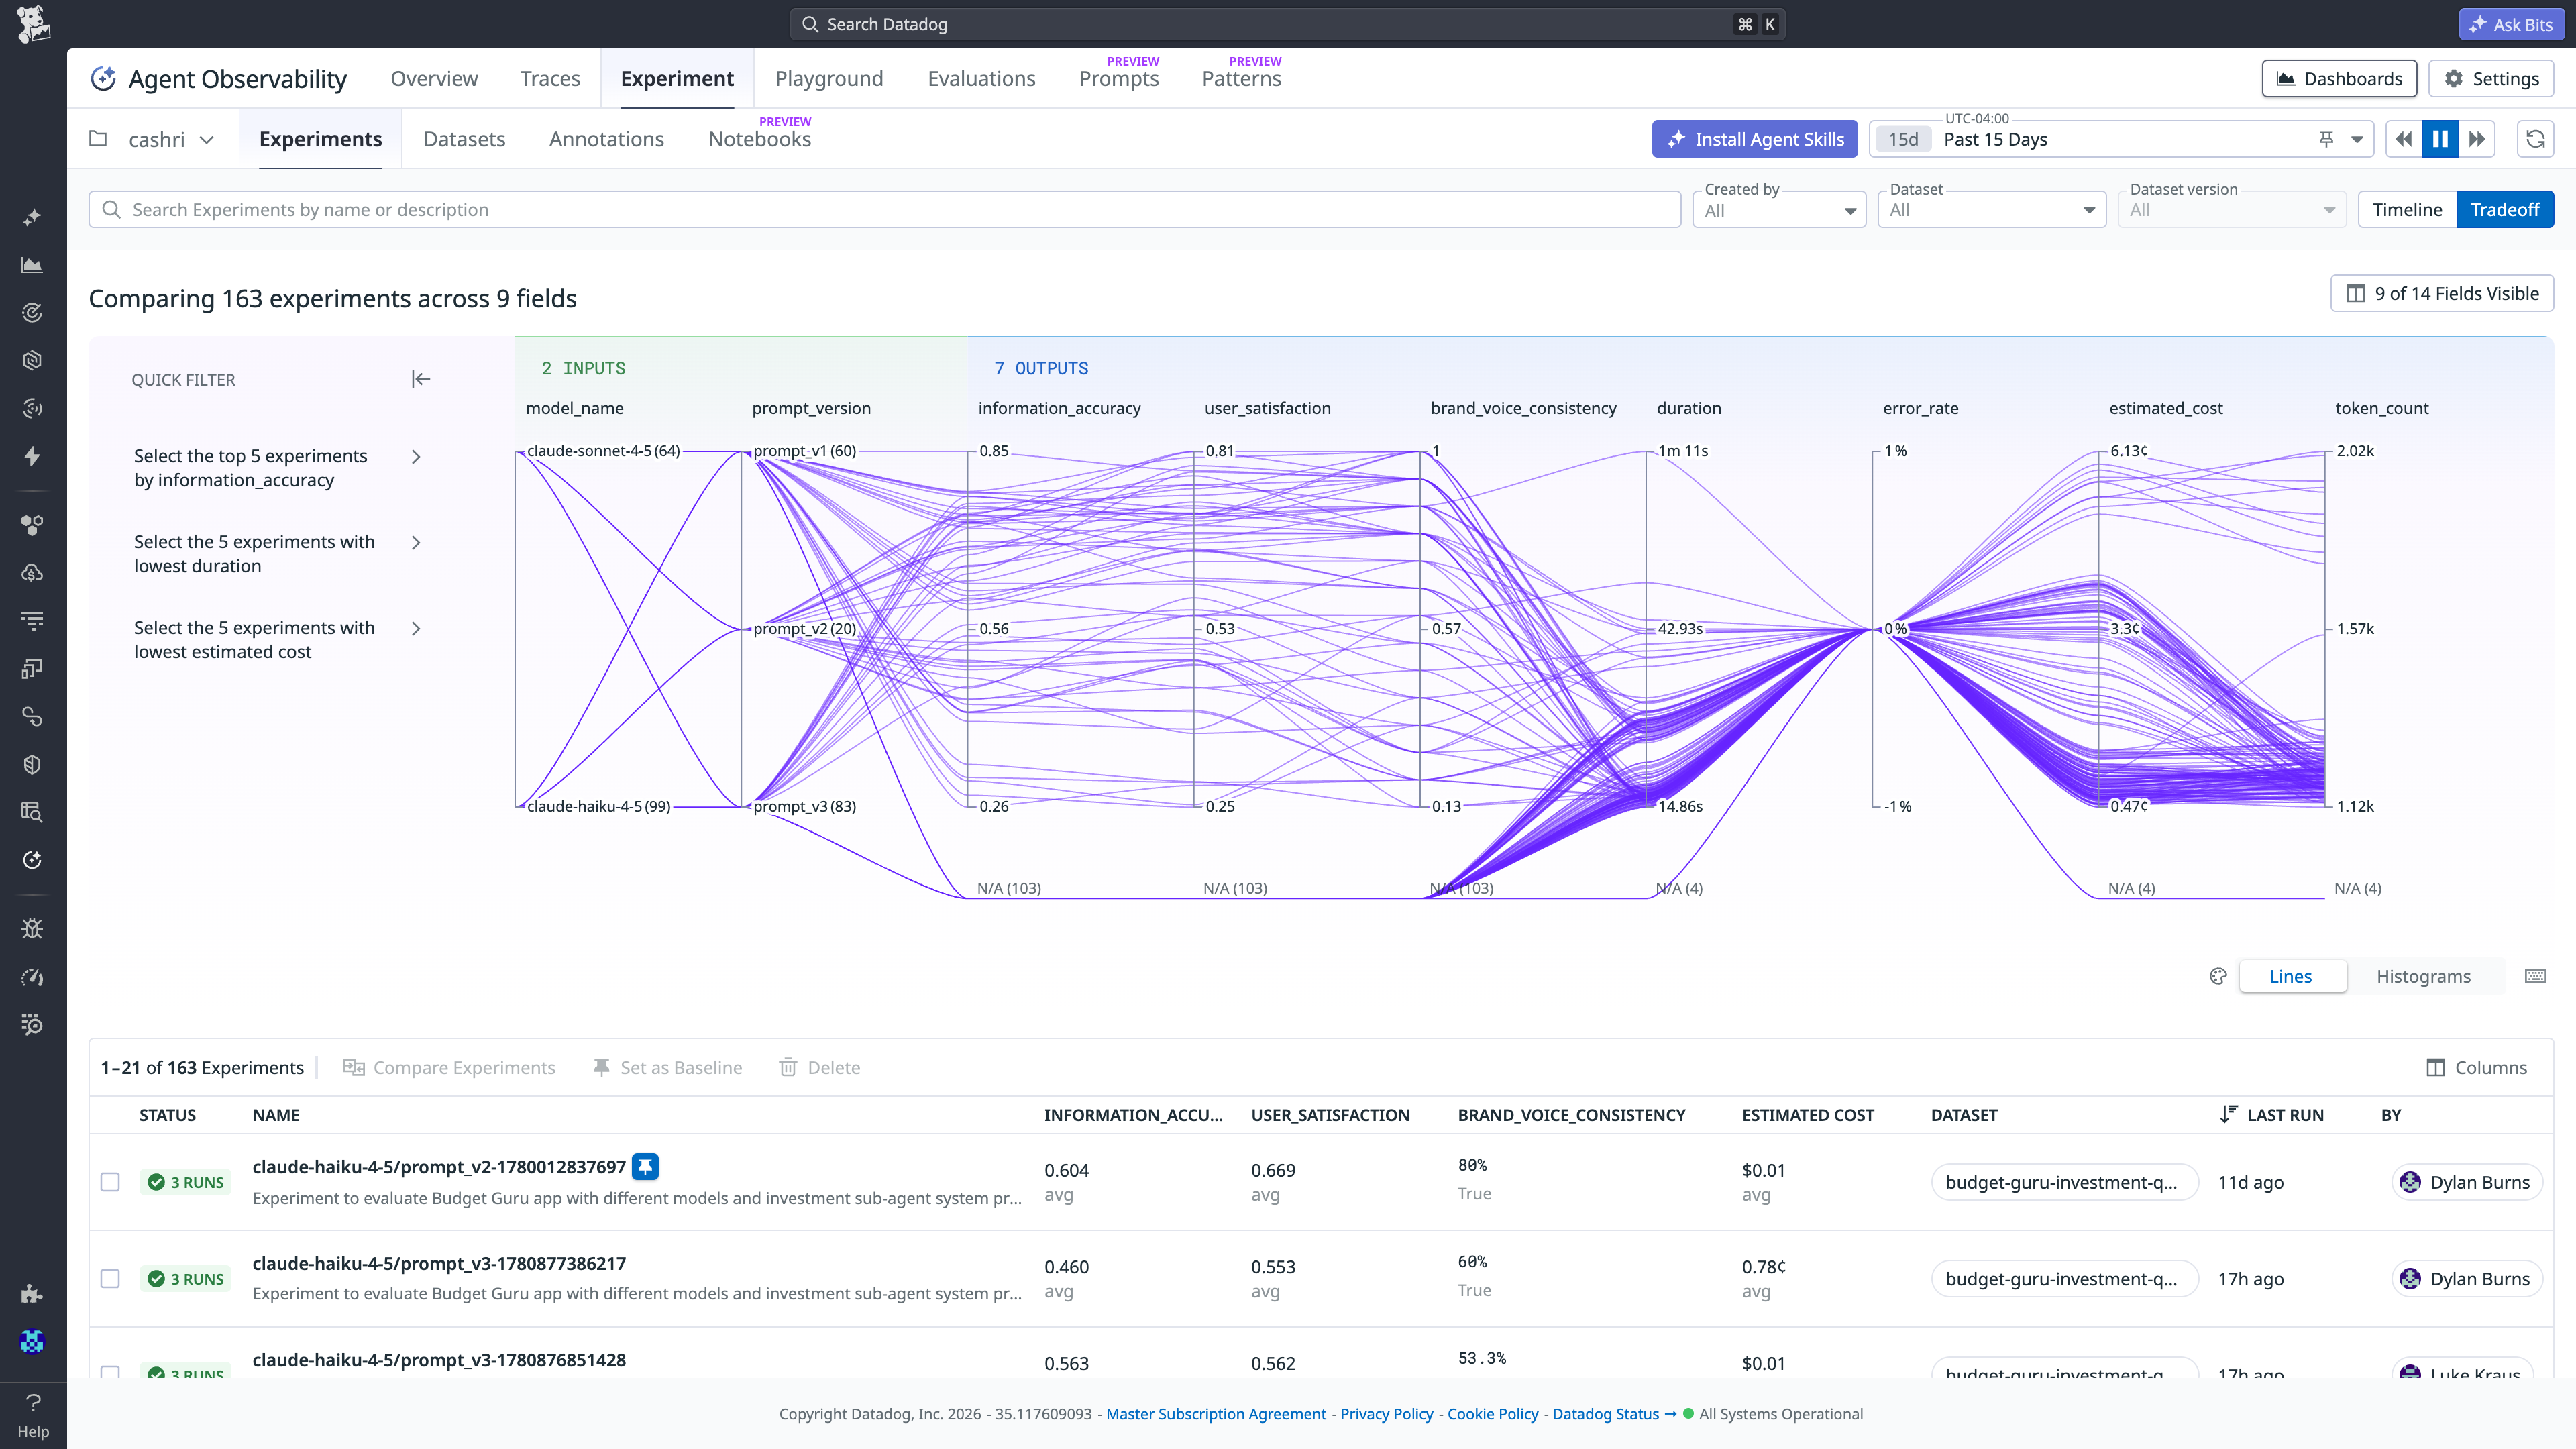Screen dimensions: 2576x1449
Task: Switch to the Datasets sub-tab
Action: tap(464, 139)
